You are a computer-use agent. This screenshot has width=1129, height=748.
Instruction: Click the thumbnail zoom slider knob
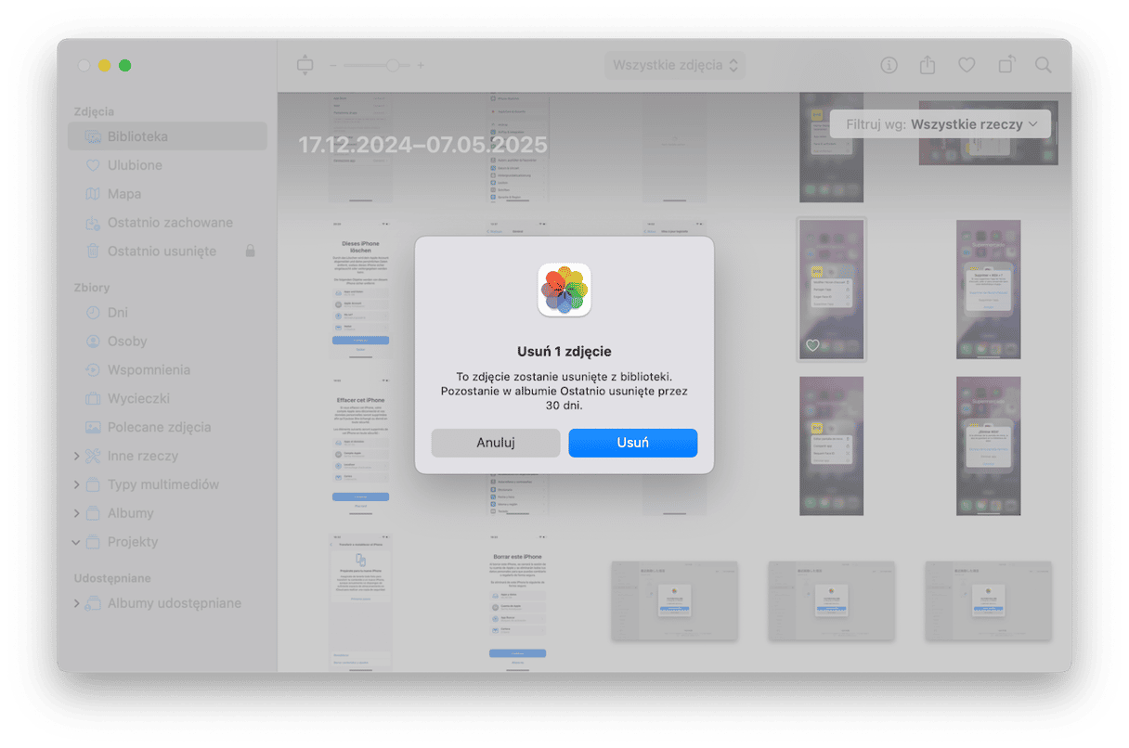click(x=393, y=65)
